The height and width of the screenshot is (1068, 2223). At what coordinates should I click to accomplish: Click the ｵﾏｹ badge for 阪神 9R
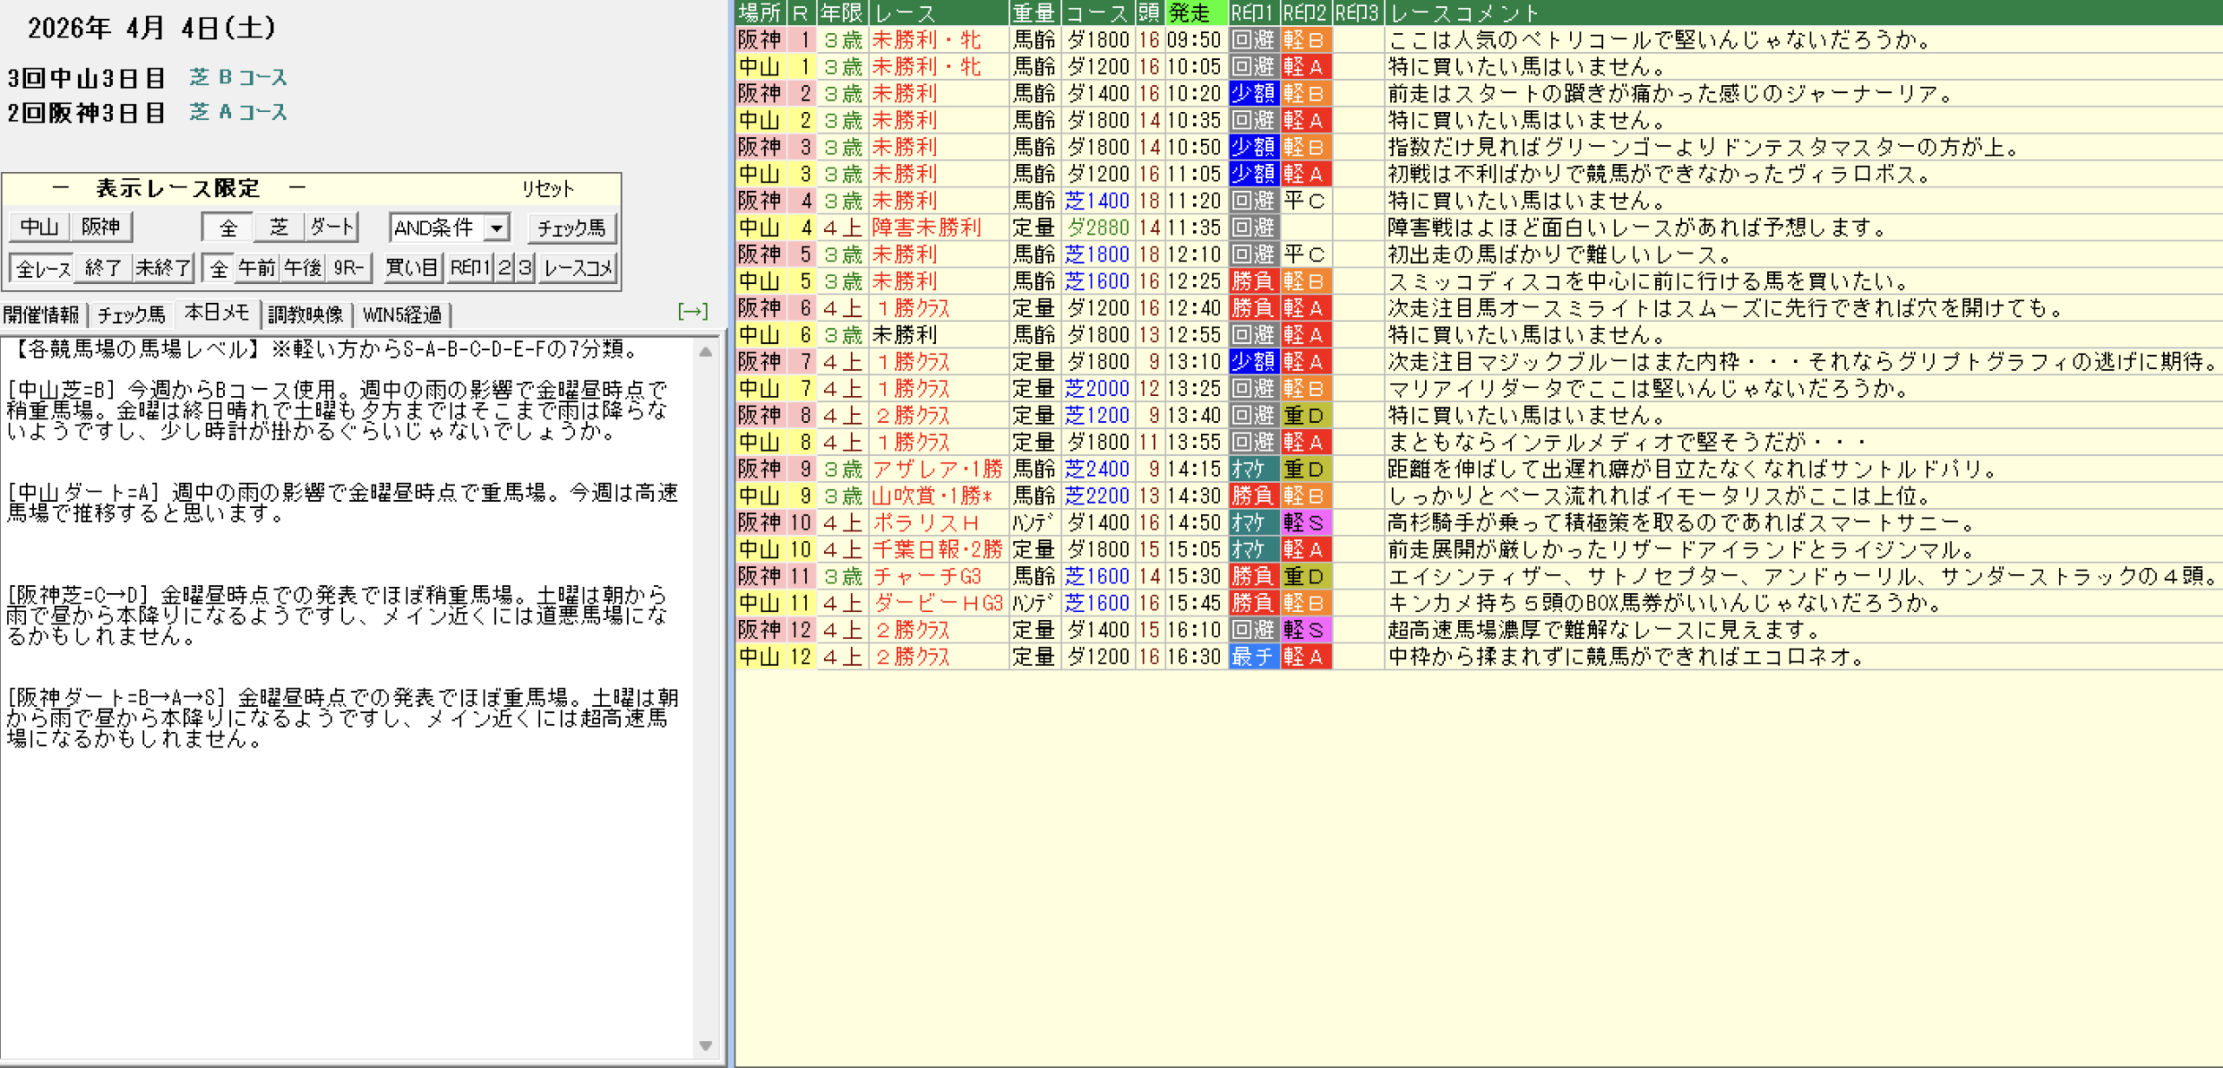point(1252,470)
